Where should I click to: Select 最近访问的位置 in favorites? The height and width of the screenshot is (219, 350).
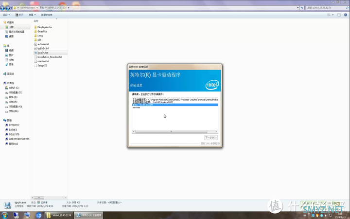point(15,32)
